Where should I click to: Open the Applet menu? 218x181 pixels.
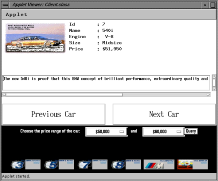[17, 15]
